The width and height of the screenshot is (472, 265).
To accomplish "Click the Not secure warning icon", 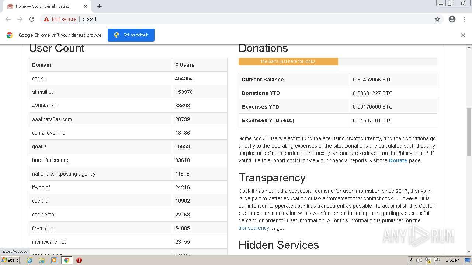I will pos(46,19).
